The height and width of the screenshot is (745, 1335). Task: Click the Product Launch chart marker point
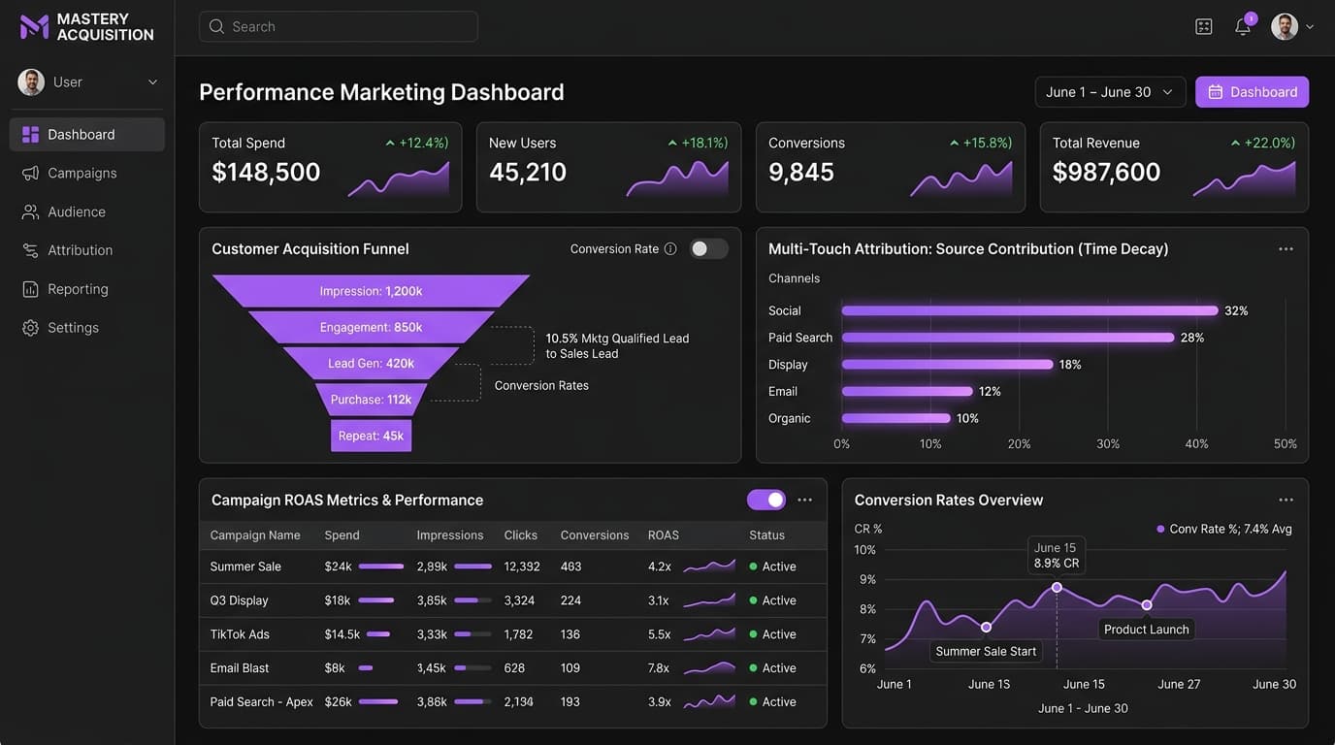click(x=1147, y=605)
